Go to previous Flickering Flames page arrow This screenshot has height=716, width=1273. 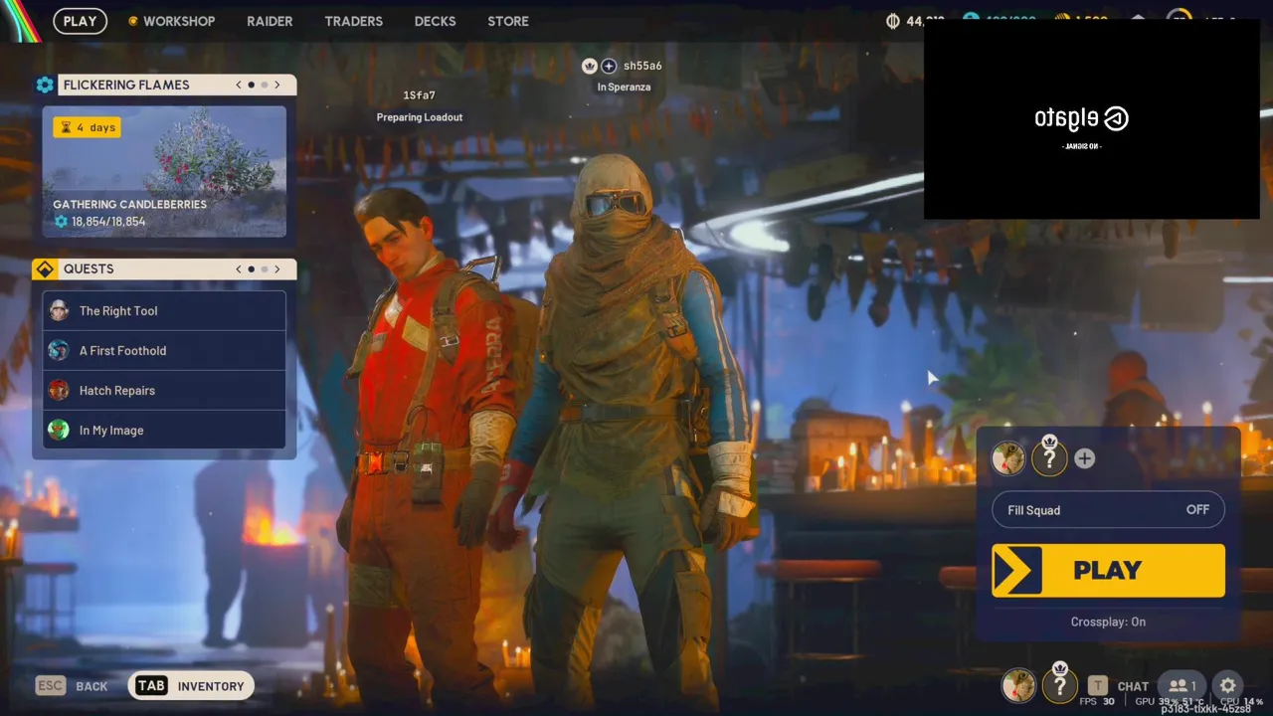[239, 85]
